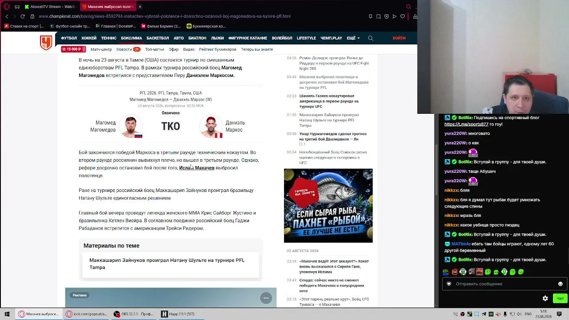The width and height of the screenshot is (569, 320).
Task: Open the ad blocker shield icon
Action: click(386, 16)
